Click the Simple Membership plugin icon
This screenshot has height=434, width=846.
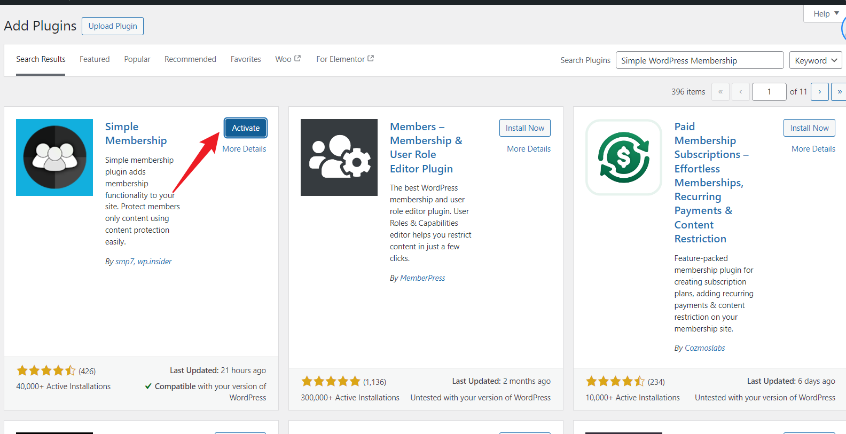[x=54, y=157]
